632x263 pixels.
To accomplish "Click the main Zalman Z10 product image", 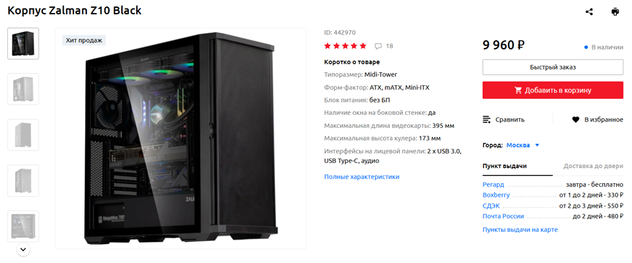I will pyautogui.click(x=181, y=138).
